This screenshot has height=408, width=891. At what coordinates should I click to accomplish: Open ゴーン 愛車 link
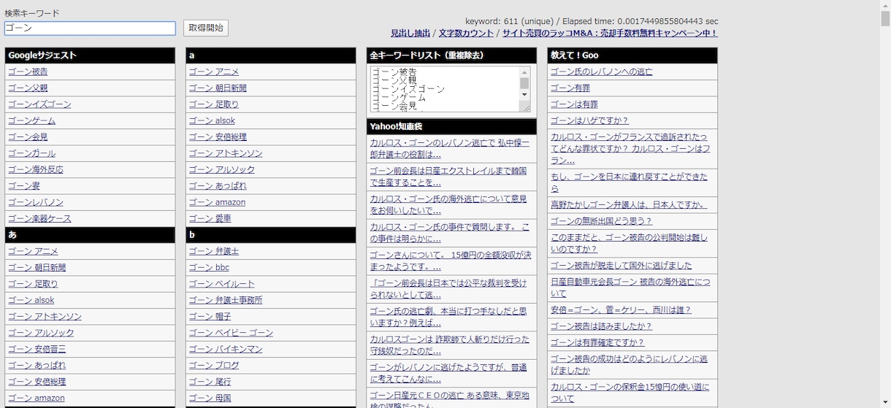(x=210, y=218)
